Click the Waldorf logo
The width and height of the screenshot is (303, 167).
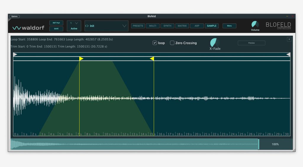click(x=28, y=28)
